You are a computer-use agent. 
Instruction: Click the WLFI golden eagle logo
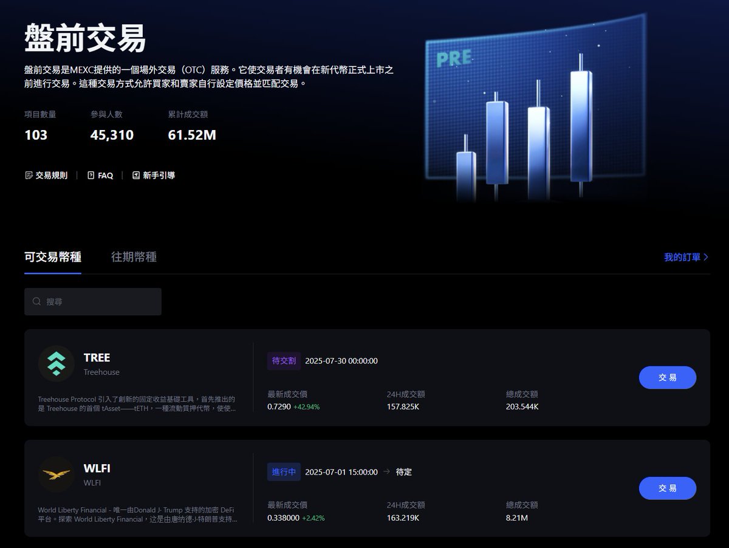pyautogui.click(x=56, y=474)
